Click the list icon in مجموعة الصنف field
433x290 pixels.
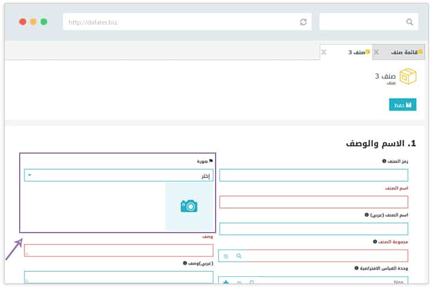(x=226, y=256)
